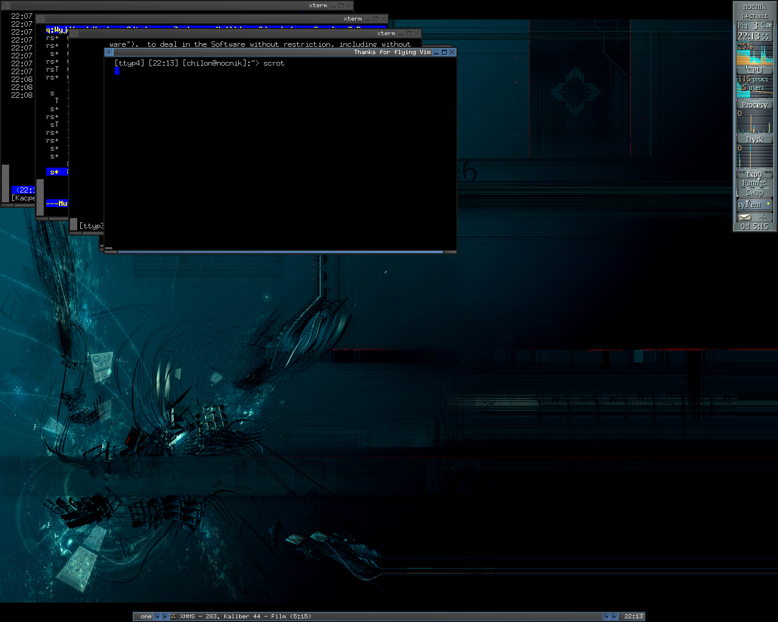The width and height of the screenshot is (778, 622).
Task: Open the window menu of the Vim terminal
Action: click(x=109, y=52)
